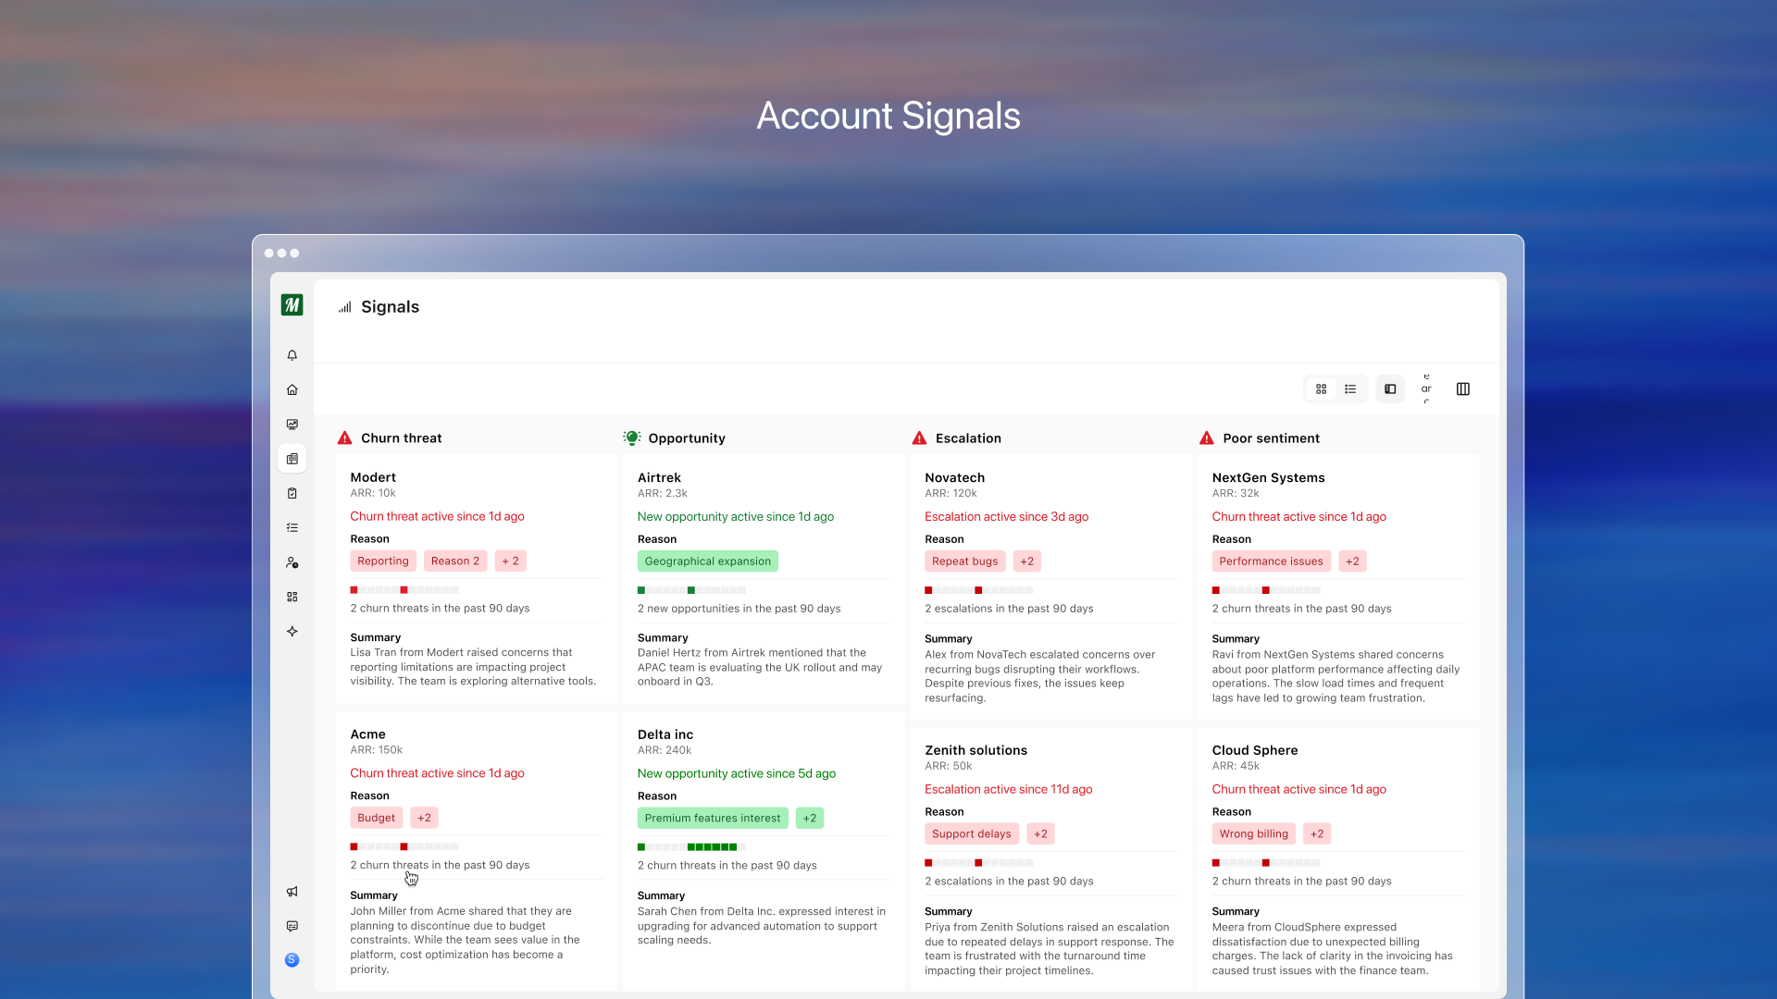This screenshot has width=1777, height=999.
Task: Open the monitor analytics sidebar icon
Action: [x=292, y=425]
